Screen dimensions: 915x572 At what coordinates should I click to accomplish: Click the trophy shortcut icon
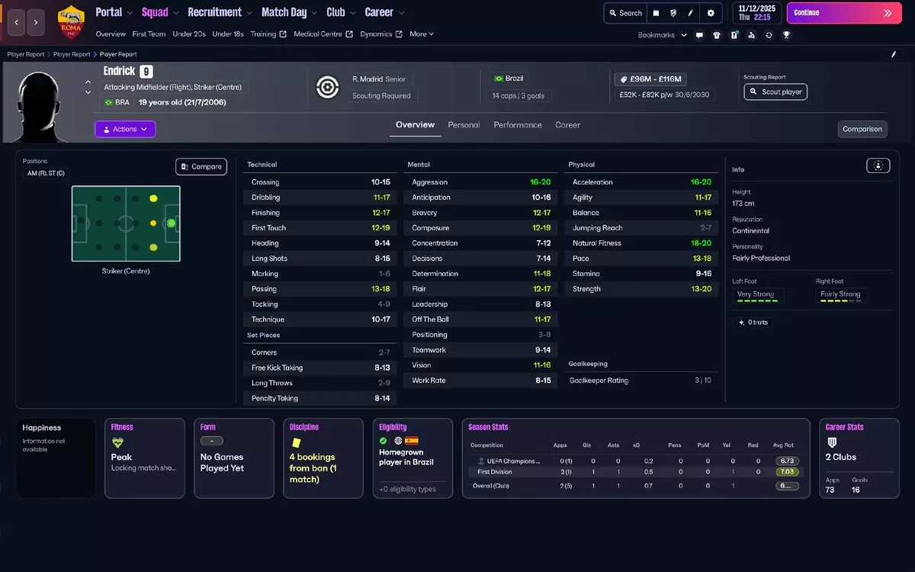point(786,35)
